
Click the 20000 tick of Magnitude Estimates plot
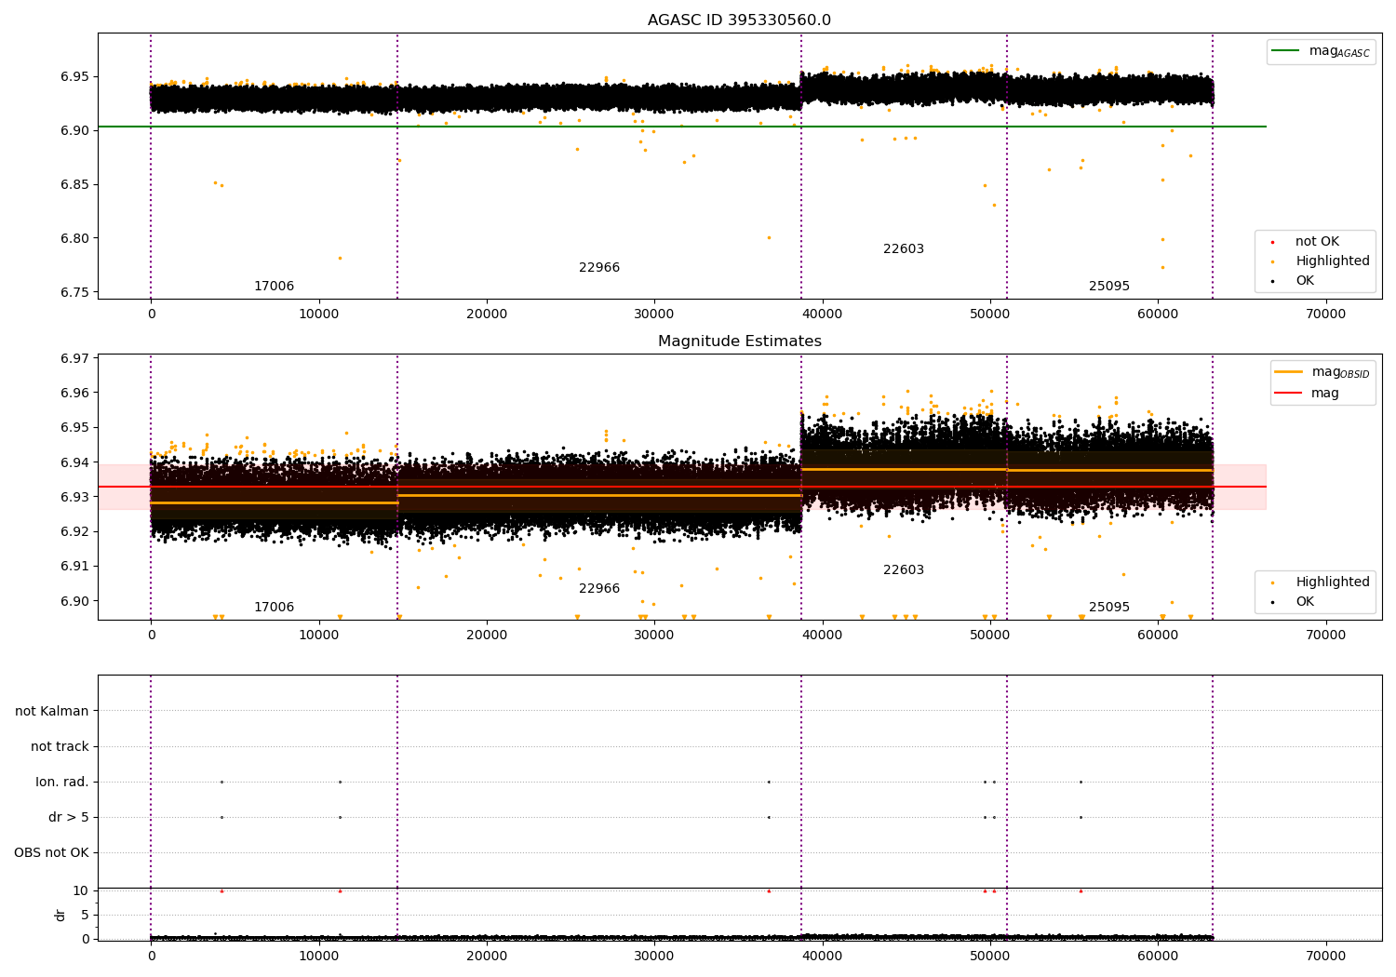(486, 636)
